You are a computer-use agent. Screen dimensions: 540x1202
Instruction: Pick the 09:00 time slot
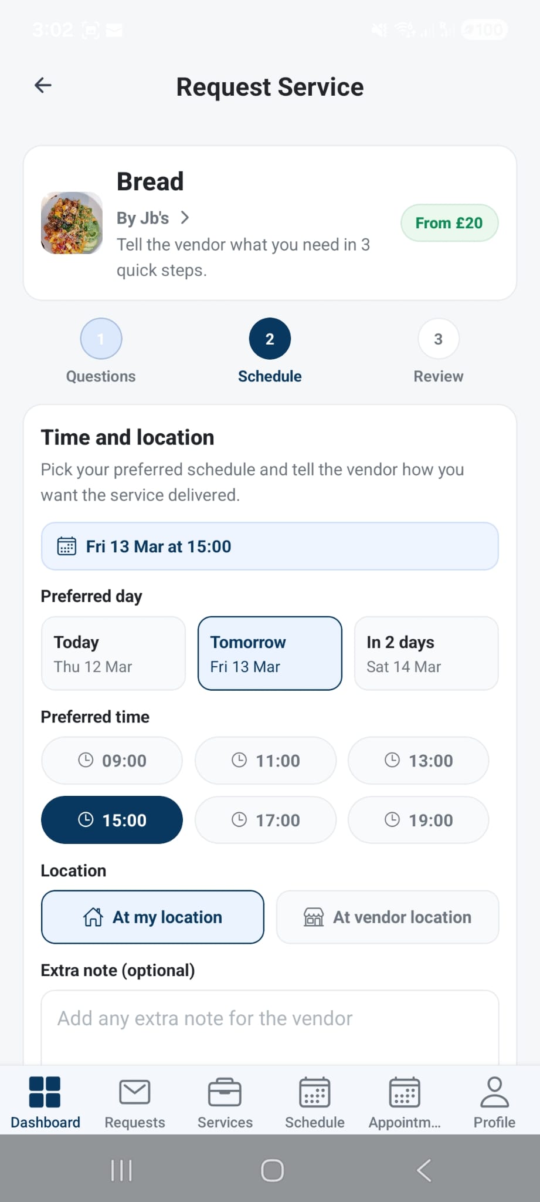click(x=112, y=761)
